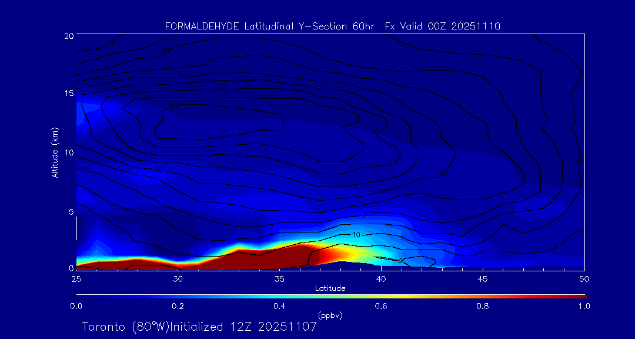Click the altitude axis tick label '15'
The image size is (635, 339).
(x=68, y=94)
